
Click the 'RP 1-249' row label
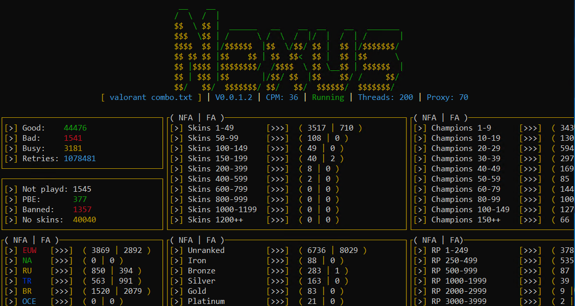(450, 251)
